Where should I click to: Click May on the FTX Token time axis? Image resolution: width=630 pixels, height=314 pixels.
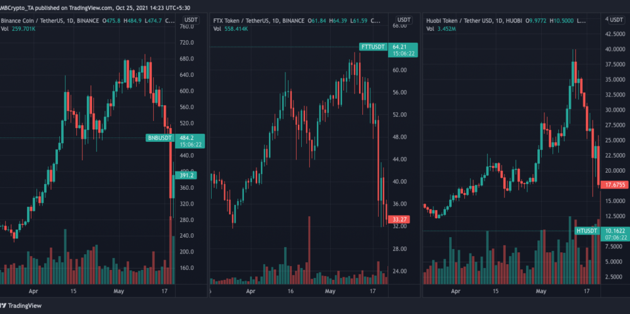tap(330, 291)
